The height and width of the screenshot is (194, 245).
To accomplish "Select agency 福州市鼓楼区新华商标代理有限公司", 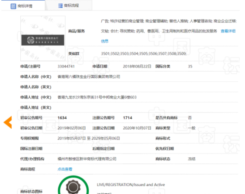I will coord(87,159).
